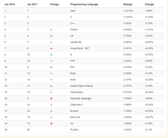Click the red down arrow in Perl row
Image resolution: width=168 pixels, height=138 pixels.
[x=51, y=67]
